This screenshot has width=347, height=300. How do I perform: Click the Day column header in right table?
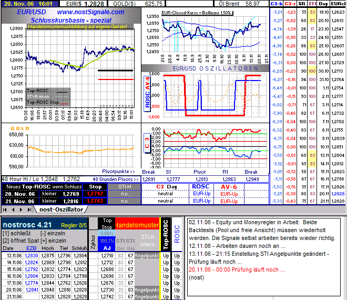click(323, 4)
